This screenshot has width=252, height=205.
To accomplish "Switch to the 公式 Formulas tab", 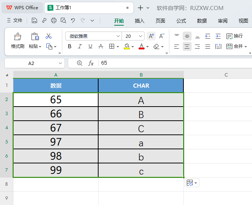I will click(181, 21).
